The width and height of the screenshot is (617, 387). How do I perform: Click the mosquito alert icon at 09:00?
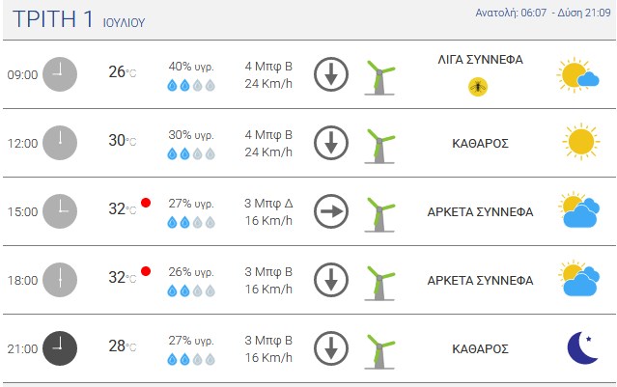click(478, 87)
